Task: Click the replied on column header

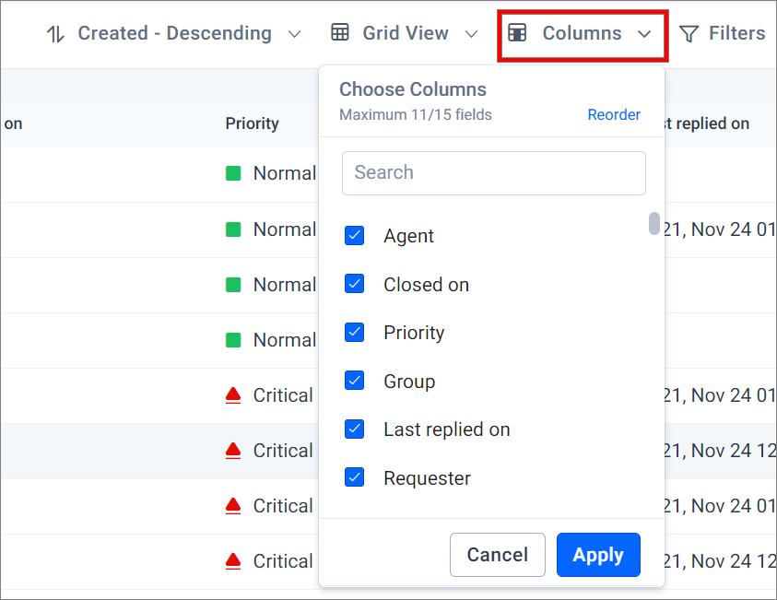Action: tap(706, 124)
